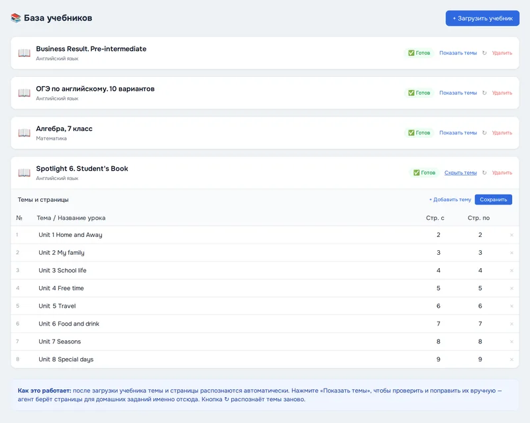Edit start page field for Unit 6
Image resolution: width=530 pixels, height=423 pixels.
pyautogui.click(x=438, y=324)
